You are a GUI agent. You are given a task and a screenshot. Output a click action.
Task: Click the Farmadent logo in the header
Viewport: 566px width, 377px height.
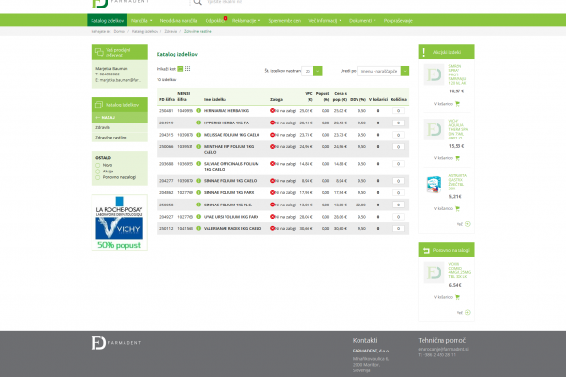(x=120, y=3)
